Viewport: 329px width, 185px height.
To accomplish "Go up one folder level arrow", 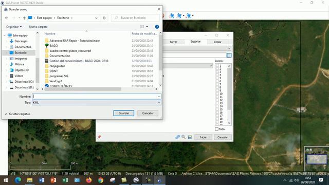I will (x=24, y=18).
